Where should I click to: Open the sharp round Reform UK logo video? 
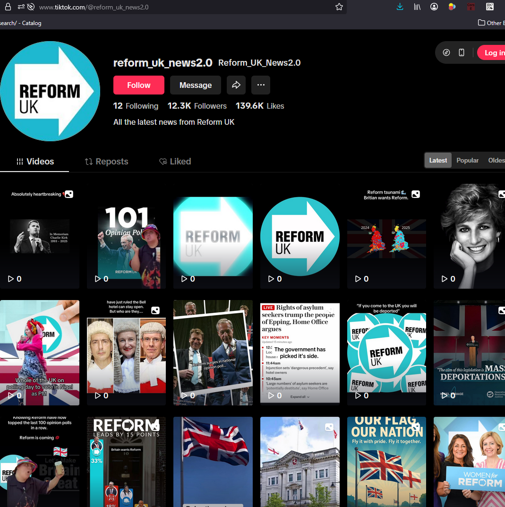tap(300, 236)
